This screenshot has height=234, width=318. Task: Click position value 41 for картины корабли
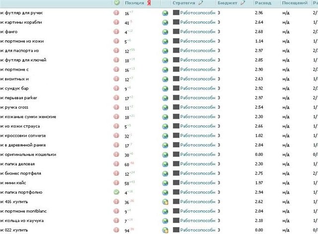point(127,23)
